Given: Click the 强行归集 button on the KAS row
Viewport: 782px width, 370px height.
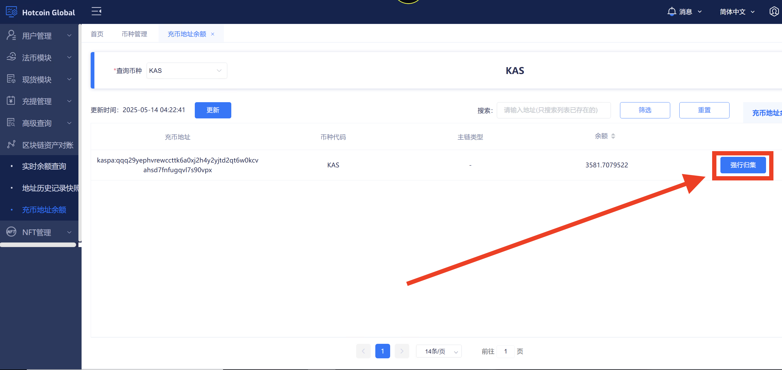Looking at the screenshot, I should [743, 165].
